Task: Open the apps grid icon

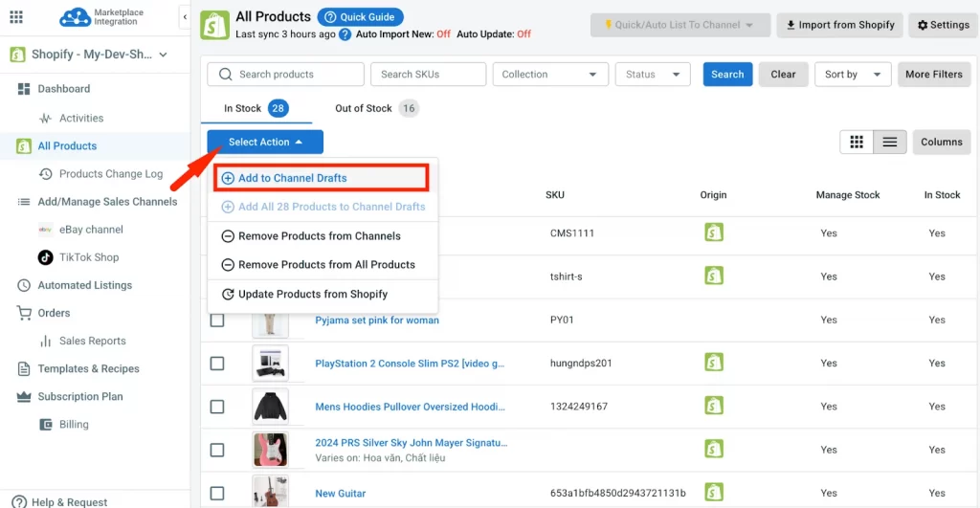Action: 16,17
